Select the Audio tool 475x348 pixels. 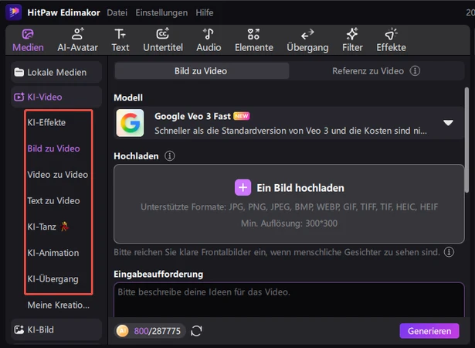tap(208, 39)
